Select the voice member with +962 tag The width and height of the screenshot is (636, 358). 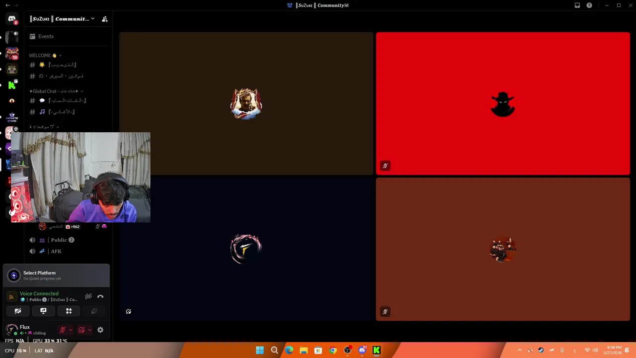coord(73,227)
